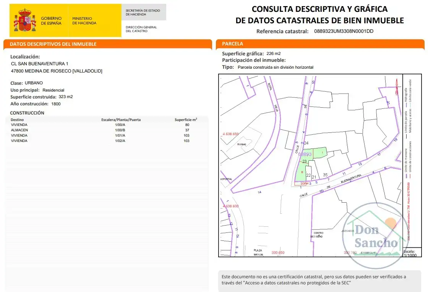Screen dimensions: 428x292
Task: Click the DE DATOS CATASTRALES DE BIEN INMUEBLE line
Action: point(319,21)
